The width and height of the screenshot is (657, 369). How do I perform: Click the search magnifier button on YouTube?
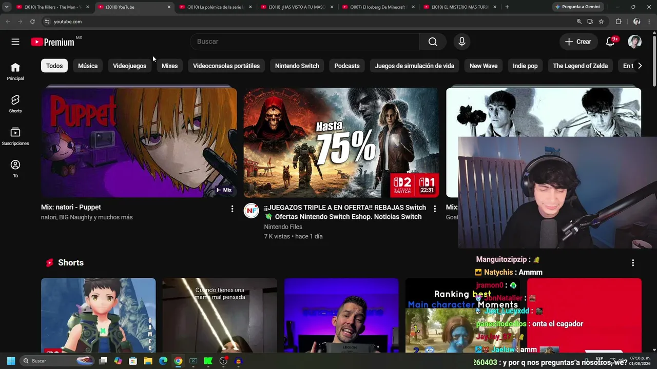(x=433, y=42)
